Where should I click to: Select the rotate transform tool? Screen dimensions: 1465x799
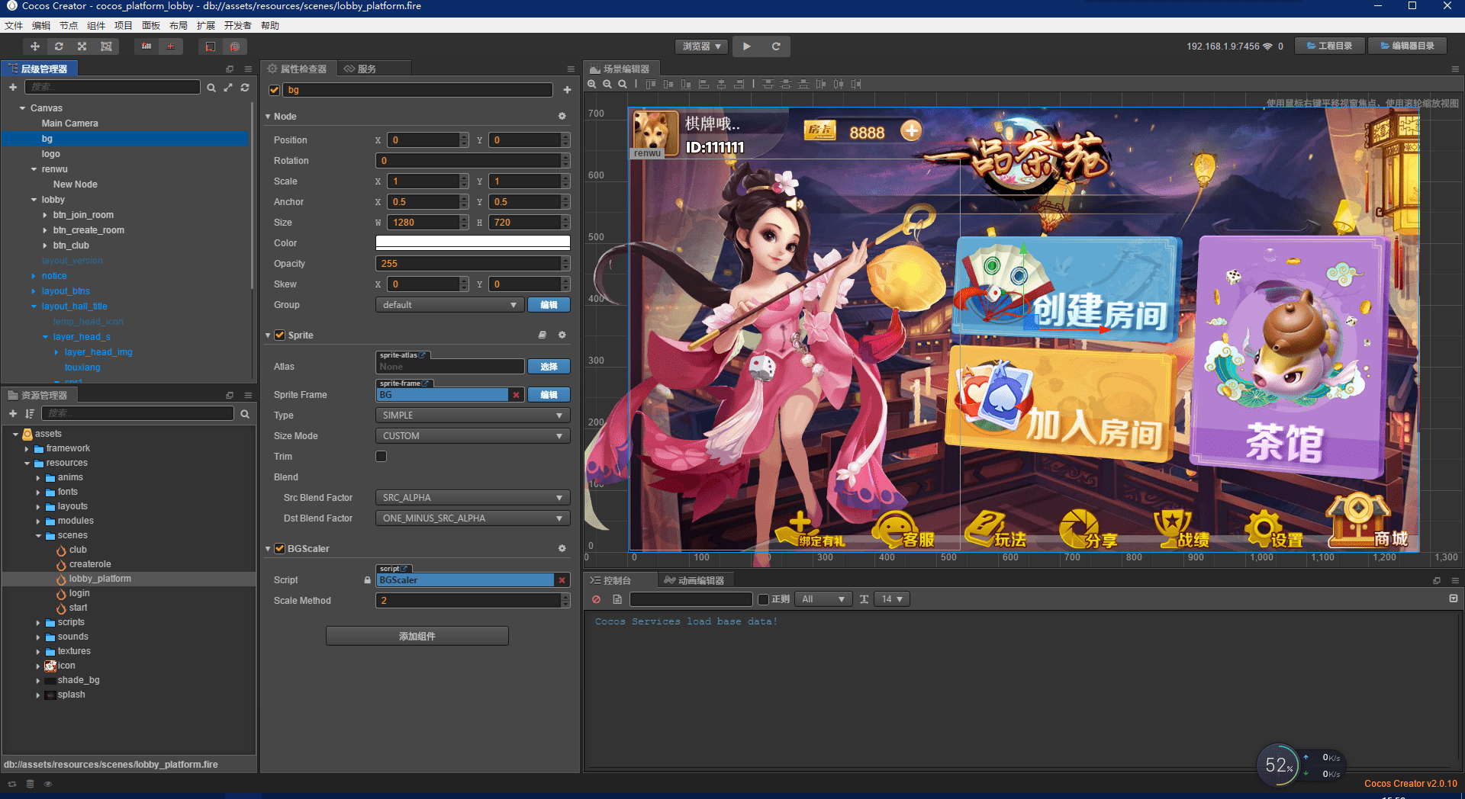[x=59, y=47]
